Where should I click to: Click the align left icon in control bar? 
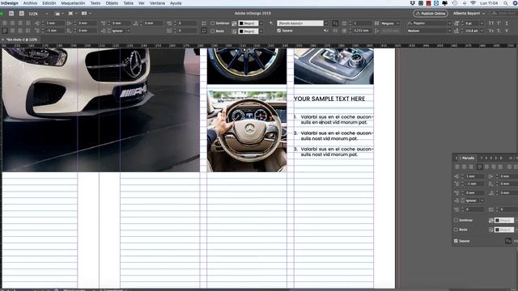[5, 23]
